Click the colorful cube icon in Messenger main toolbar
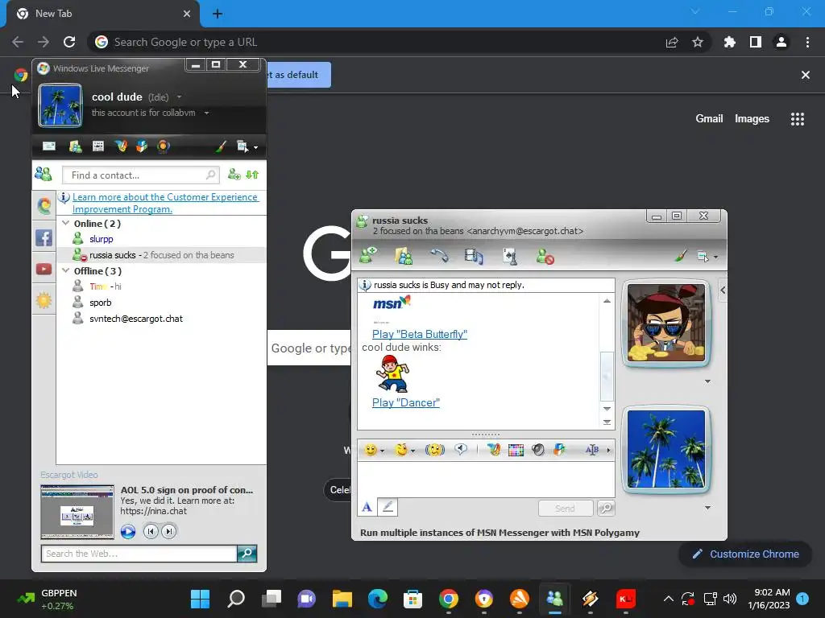Image resolution: width=825 pixels, height=618 pixels. coord(142,146)
